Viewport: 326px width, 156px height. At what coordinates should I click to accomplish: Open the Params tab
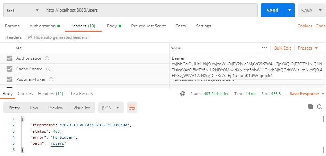(x=12, y=26)
